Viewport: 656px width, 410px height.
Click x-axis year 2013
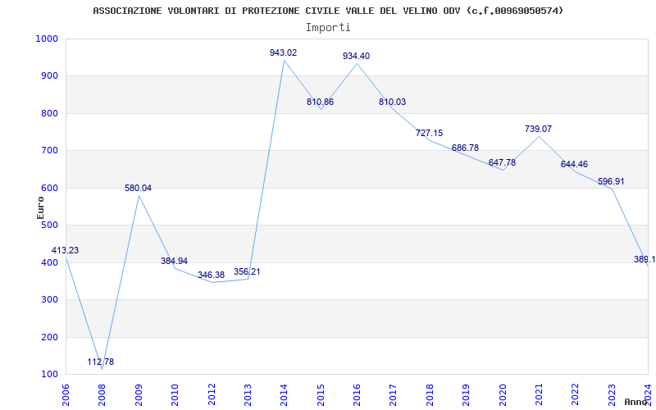pos(248,395)
